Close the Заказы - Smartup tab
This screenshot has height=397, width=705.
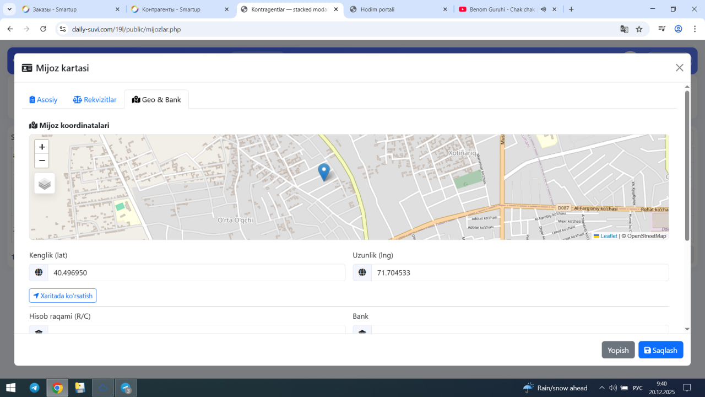click(117, 9)
